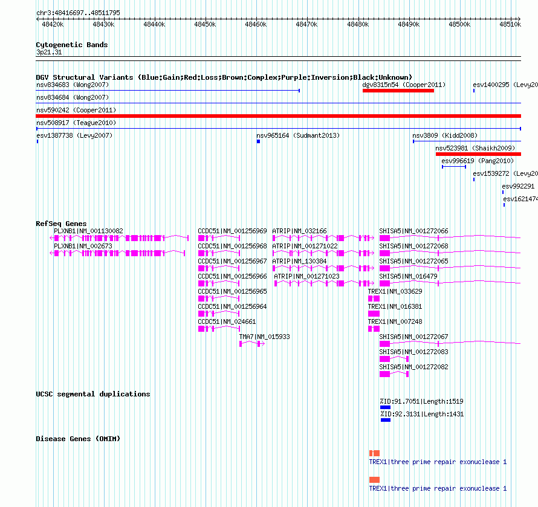Image resolution: width=538 pixels, height=507 pixels.
Task: Select ATRIP|NM_032166 transcript label
Action: point(300,231)
